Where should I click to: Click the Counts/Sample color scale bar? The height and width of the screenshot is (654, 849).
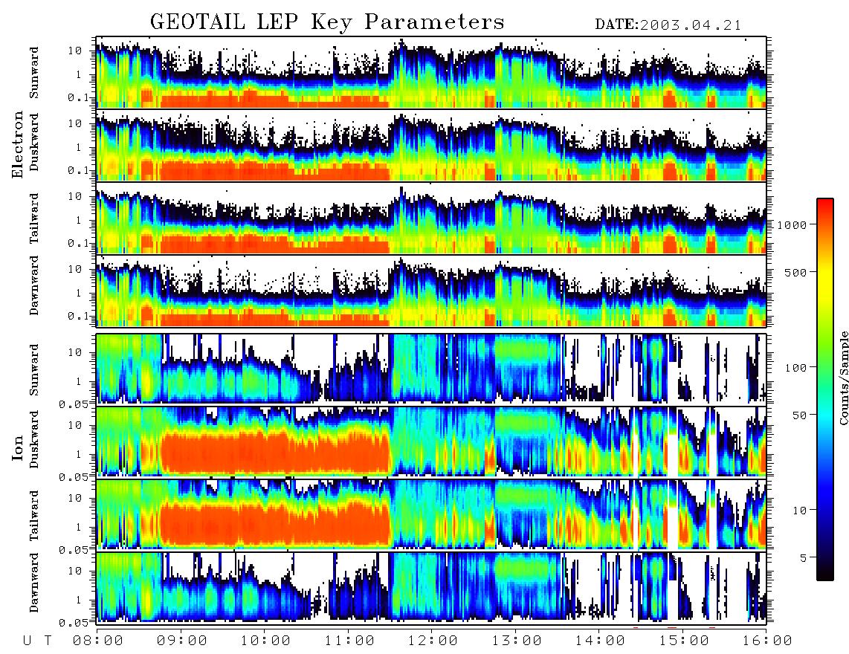click(x=825, y=389)
